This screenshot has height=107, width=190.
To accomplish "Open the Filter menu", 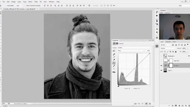I will pos(36,2).
